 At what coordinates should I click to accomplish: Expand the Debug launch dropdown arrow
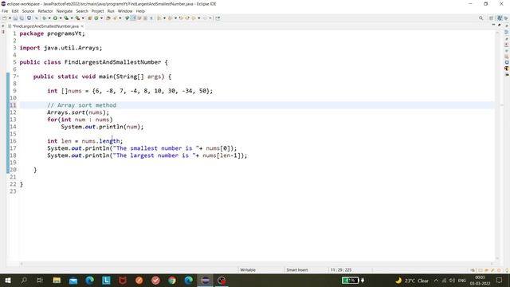[49, 18]
